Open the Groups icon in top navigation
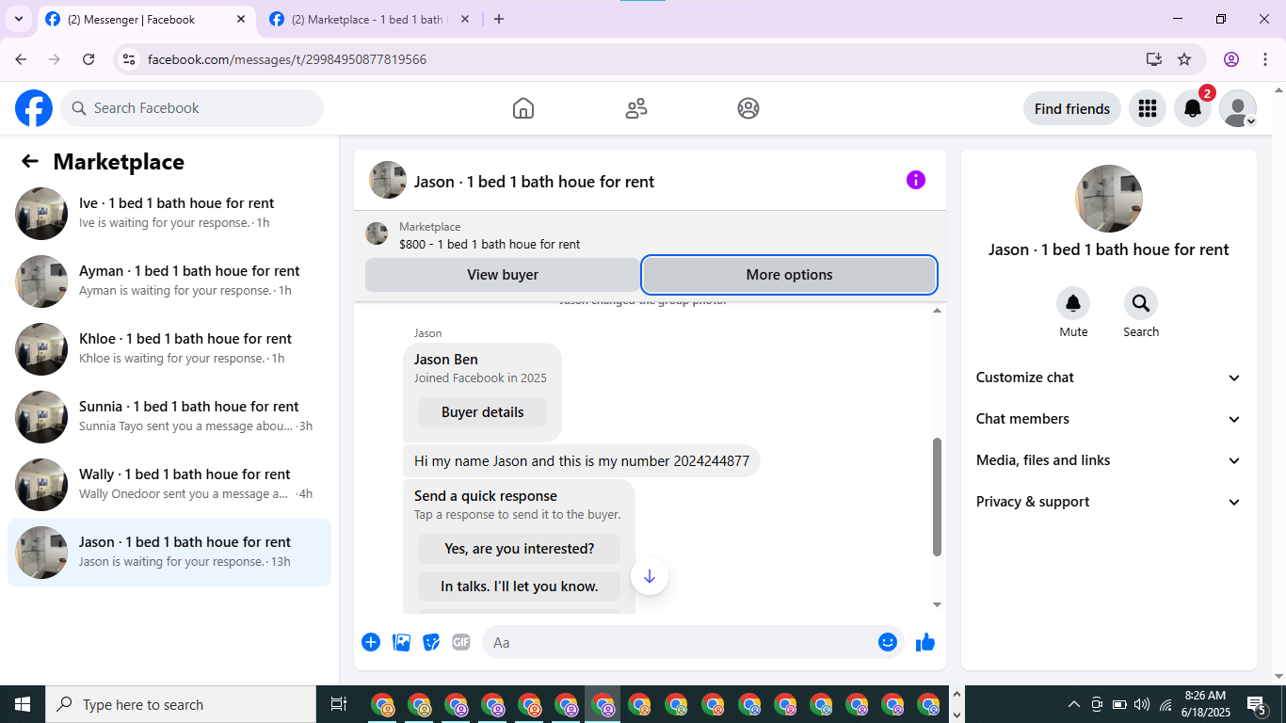 (748, 108)
